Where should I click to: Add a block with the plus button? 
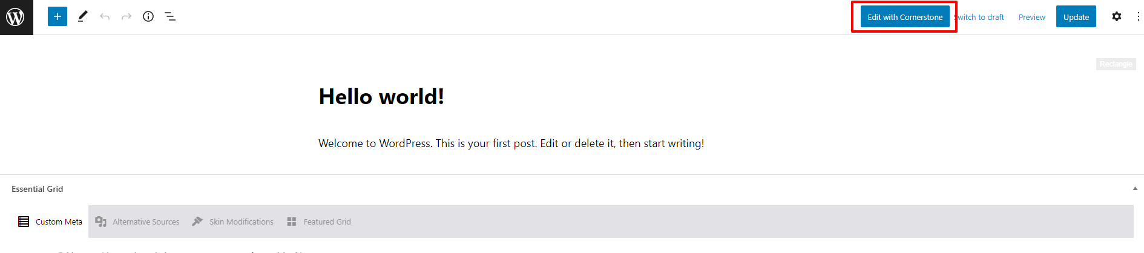coord(58,16)
